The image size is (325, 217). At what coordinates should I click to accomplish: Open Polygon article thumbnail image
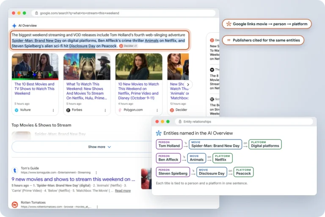(139, 67)
